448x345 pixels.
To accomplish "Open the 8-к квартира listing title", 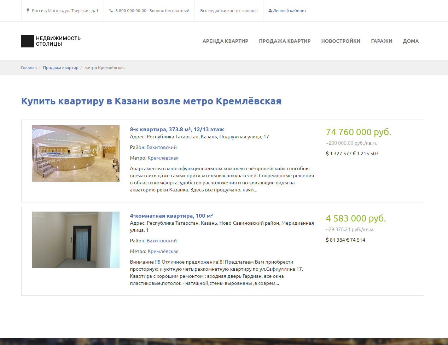I will point(177,130).
